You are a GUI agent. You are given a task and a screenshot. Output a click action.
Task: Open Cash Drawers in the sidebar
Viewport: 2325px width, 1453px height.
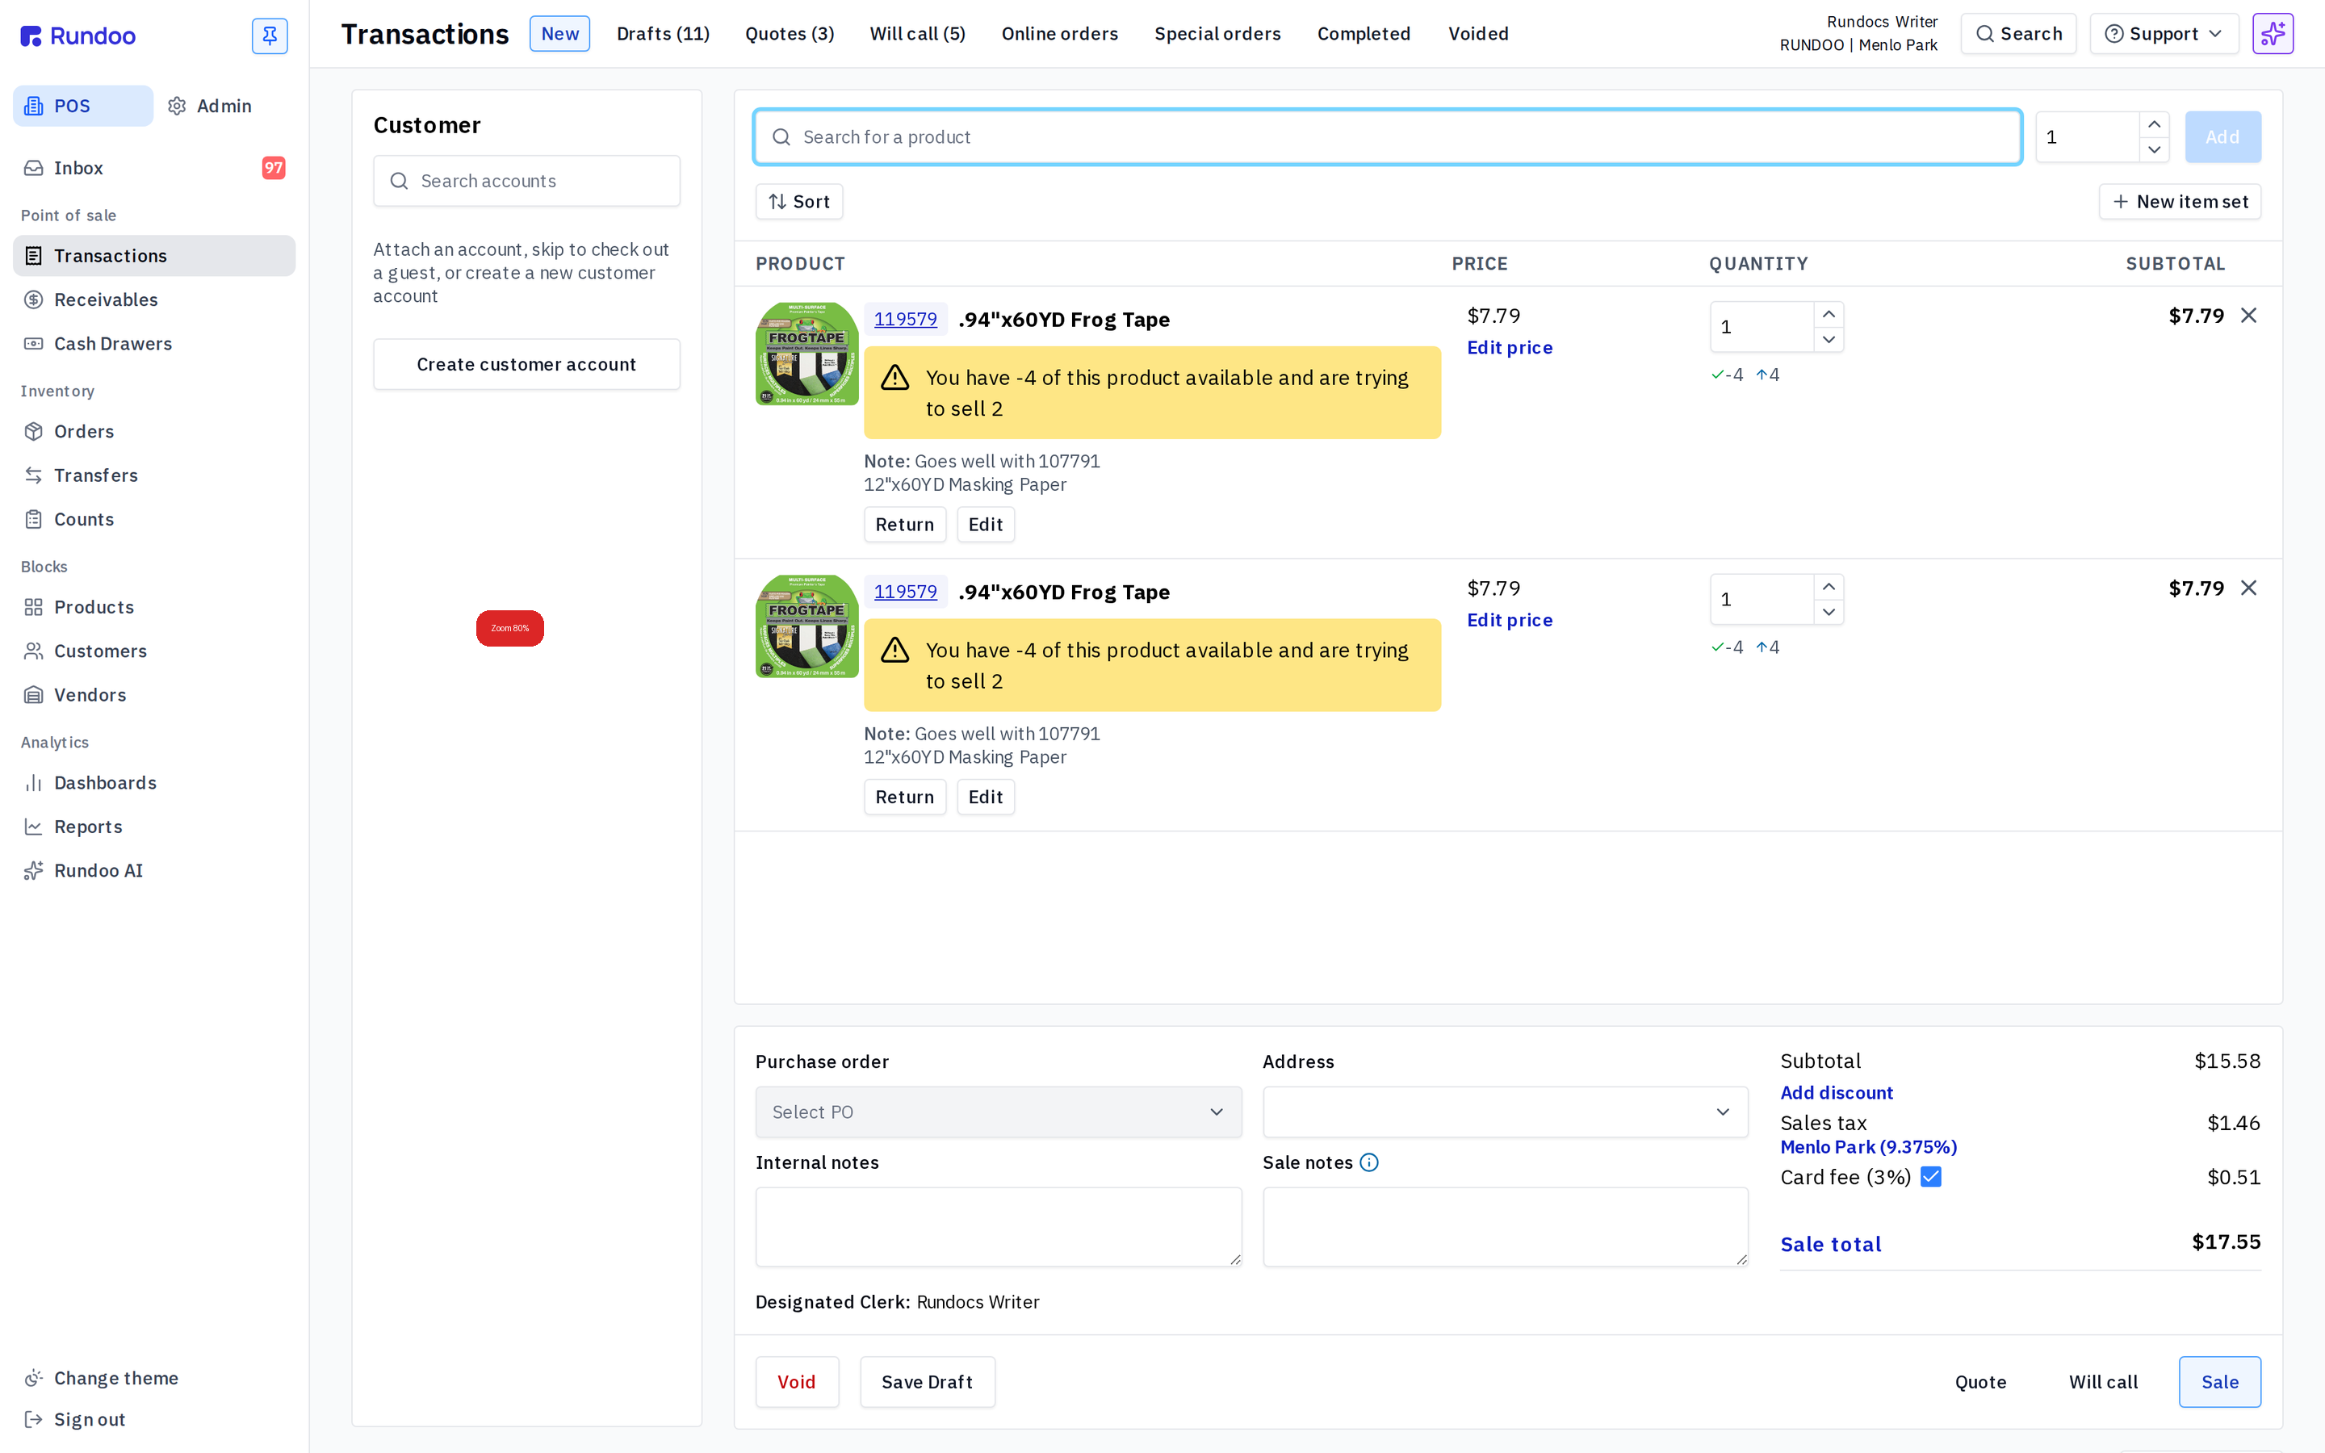(153, 344)
